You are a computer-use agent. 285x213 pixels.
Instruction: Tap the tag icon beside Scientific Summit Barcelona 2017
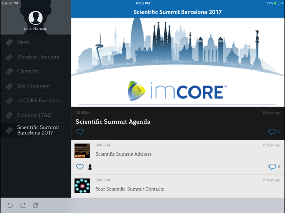(x=9, y=130)
